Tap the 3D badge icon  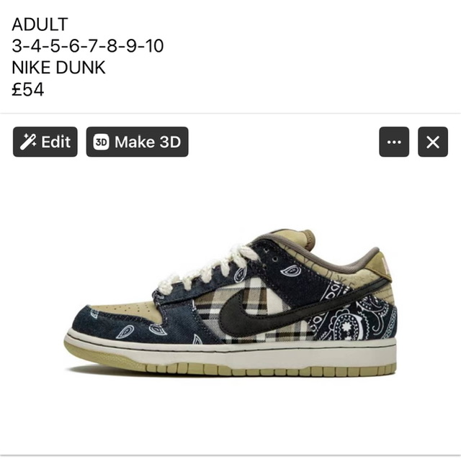(x=101, y=142)
